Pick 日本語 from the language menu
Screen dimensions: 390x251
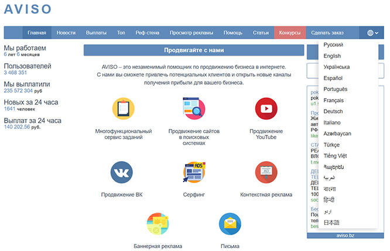[x=331, y=222]
